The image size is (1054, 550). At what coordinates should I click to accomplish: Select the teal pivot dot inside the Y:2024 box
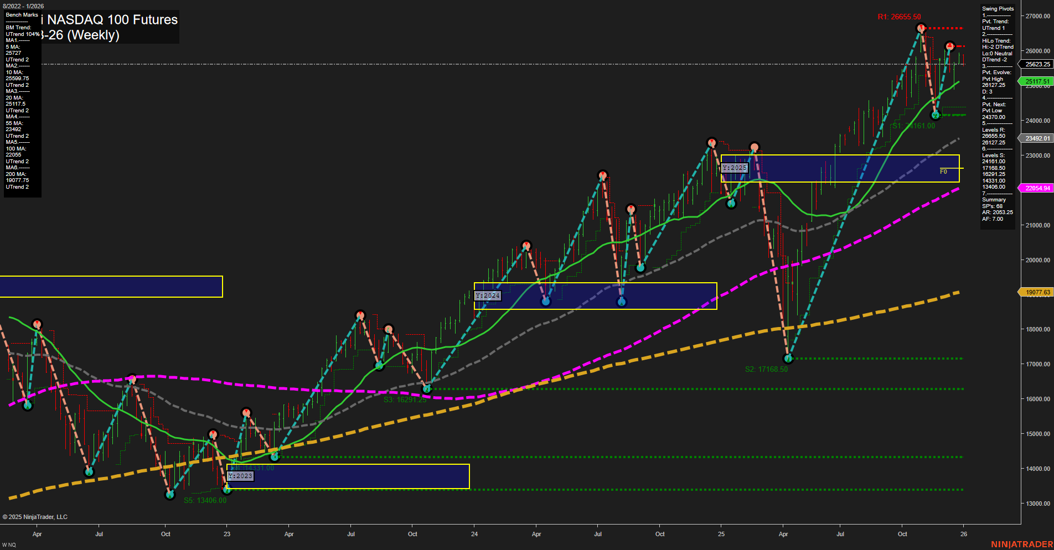pos(546,301)
